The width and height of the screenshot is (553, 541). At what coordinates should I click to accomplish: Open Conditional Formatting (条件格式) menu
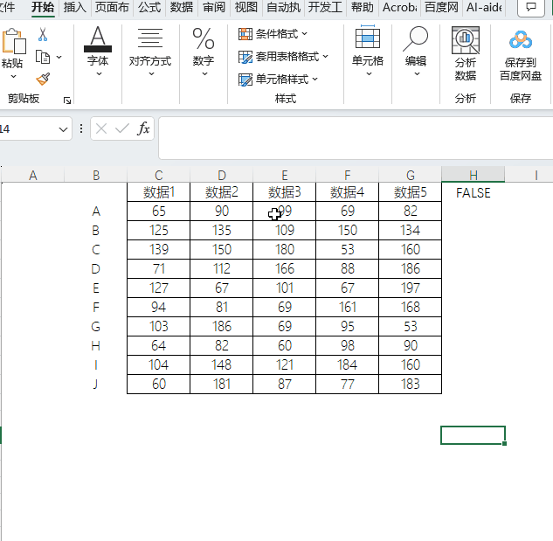[273, 34]
